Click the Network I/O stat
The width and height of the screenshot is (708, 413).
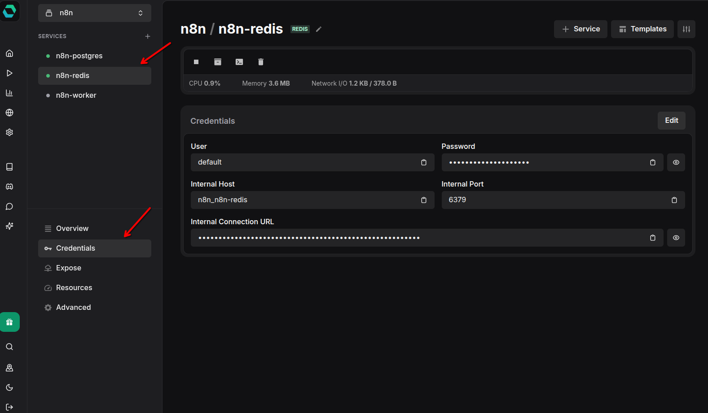point(354,83)
